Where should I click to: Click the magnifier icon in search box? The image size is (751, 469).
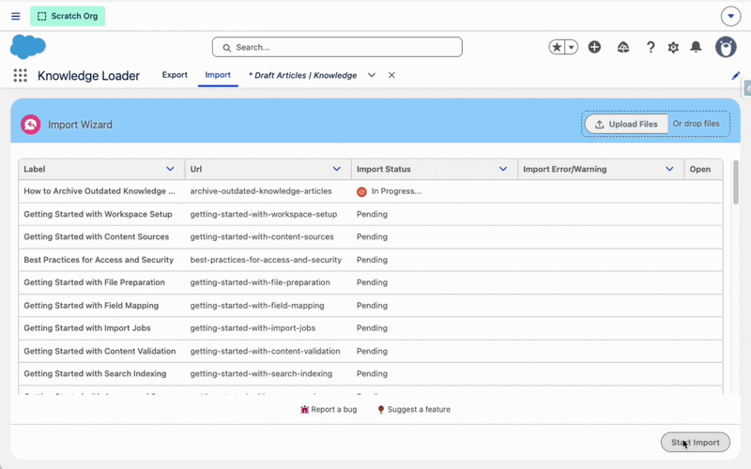click(226, 48)
